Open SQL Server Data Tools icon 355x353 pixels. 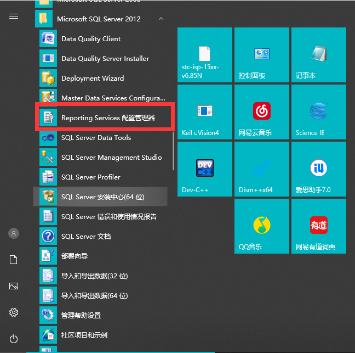pyautogui.click(x=48, y=137)
